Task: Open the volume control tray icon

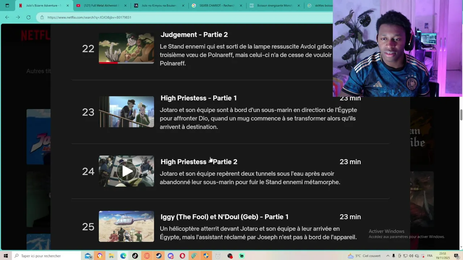Action: (x=411, y=256)
